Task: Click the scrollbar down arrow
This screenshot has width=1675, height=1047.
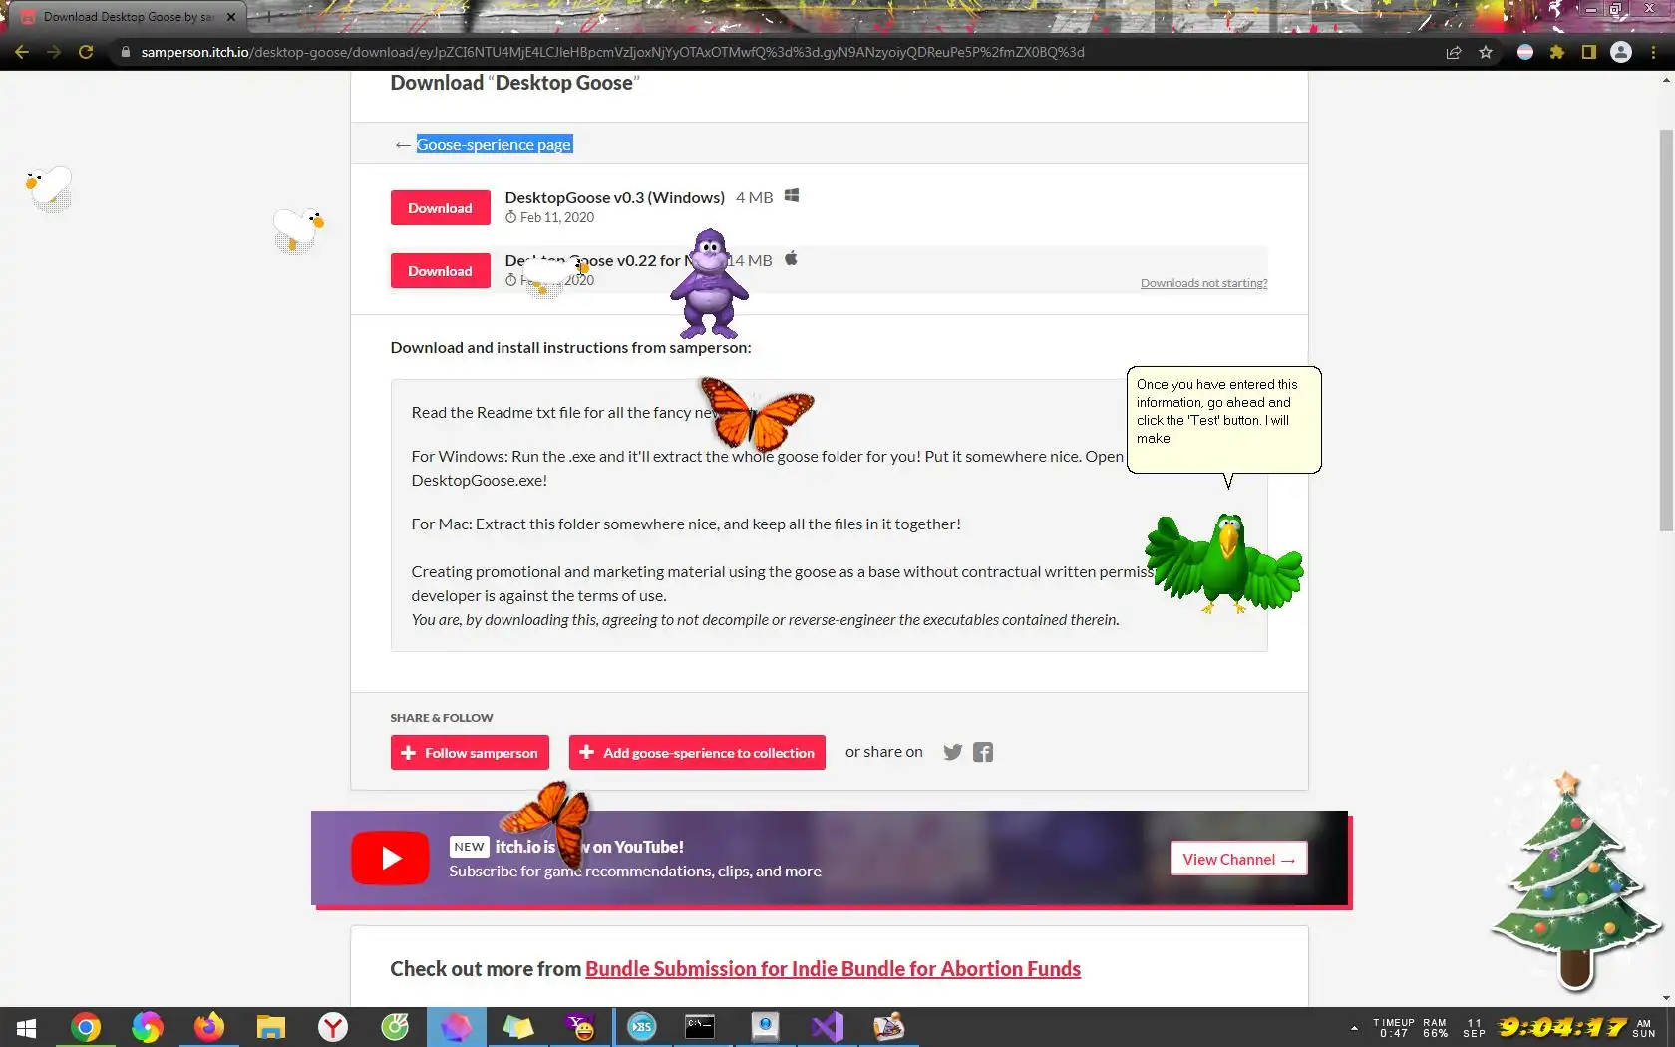Action: click(x=1666, y=998)
